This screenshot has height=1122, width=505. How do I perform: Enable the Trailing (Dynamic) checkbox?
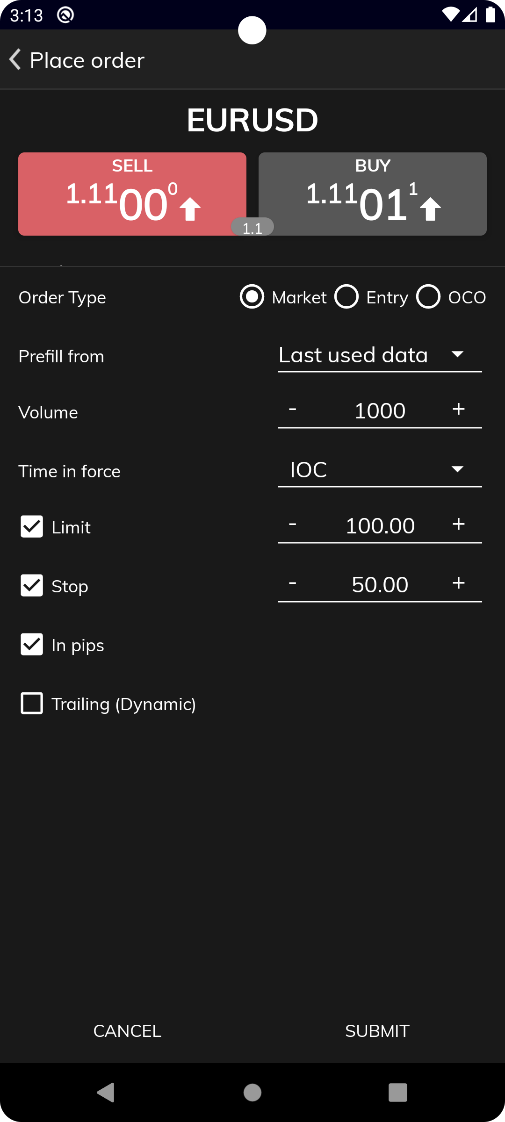click(32, 703)
